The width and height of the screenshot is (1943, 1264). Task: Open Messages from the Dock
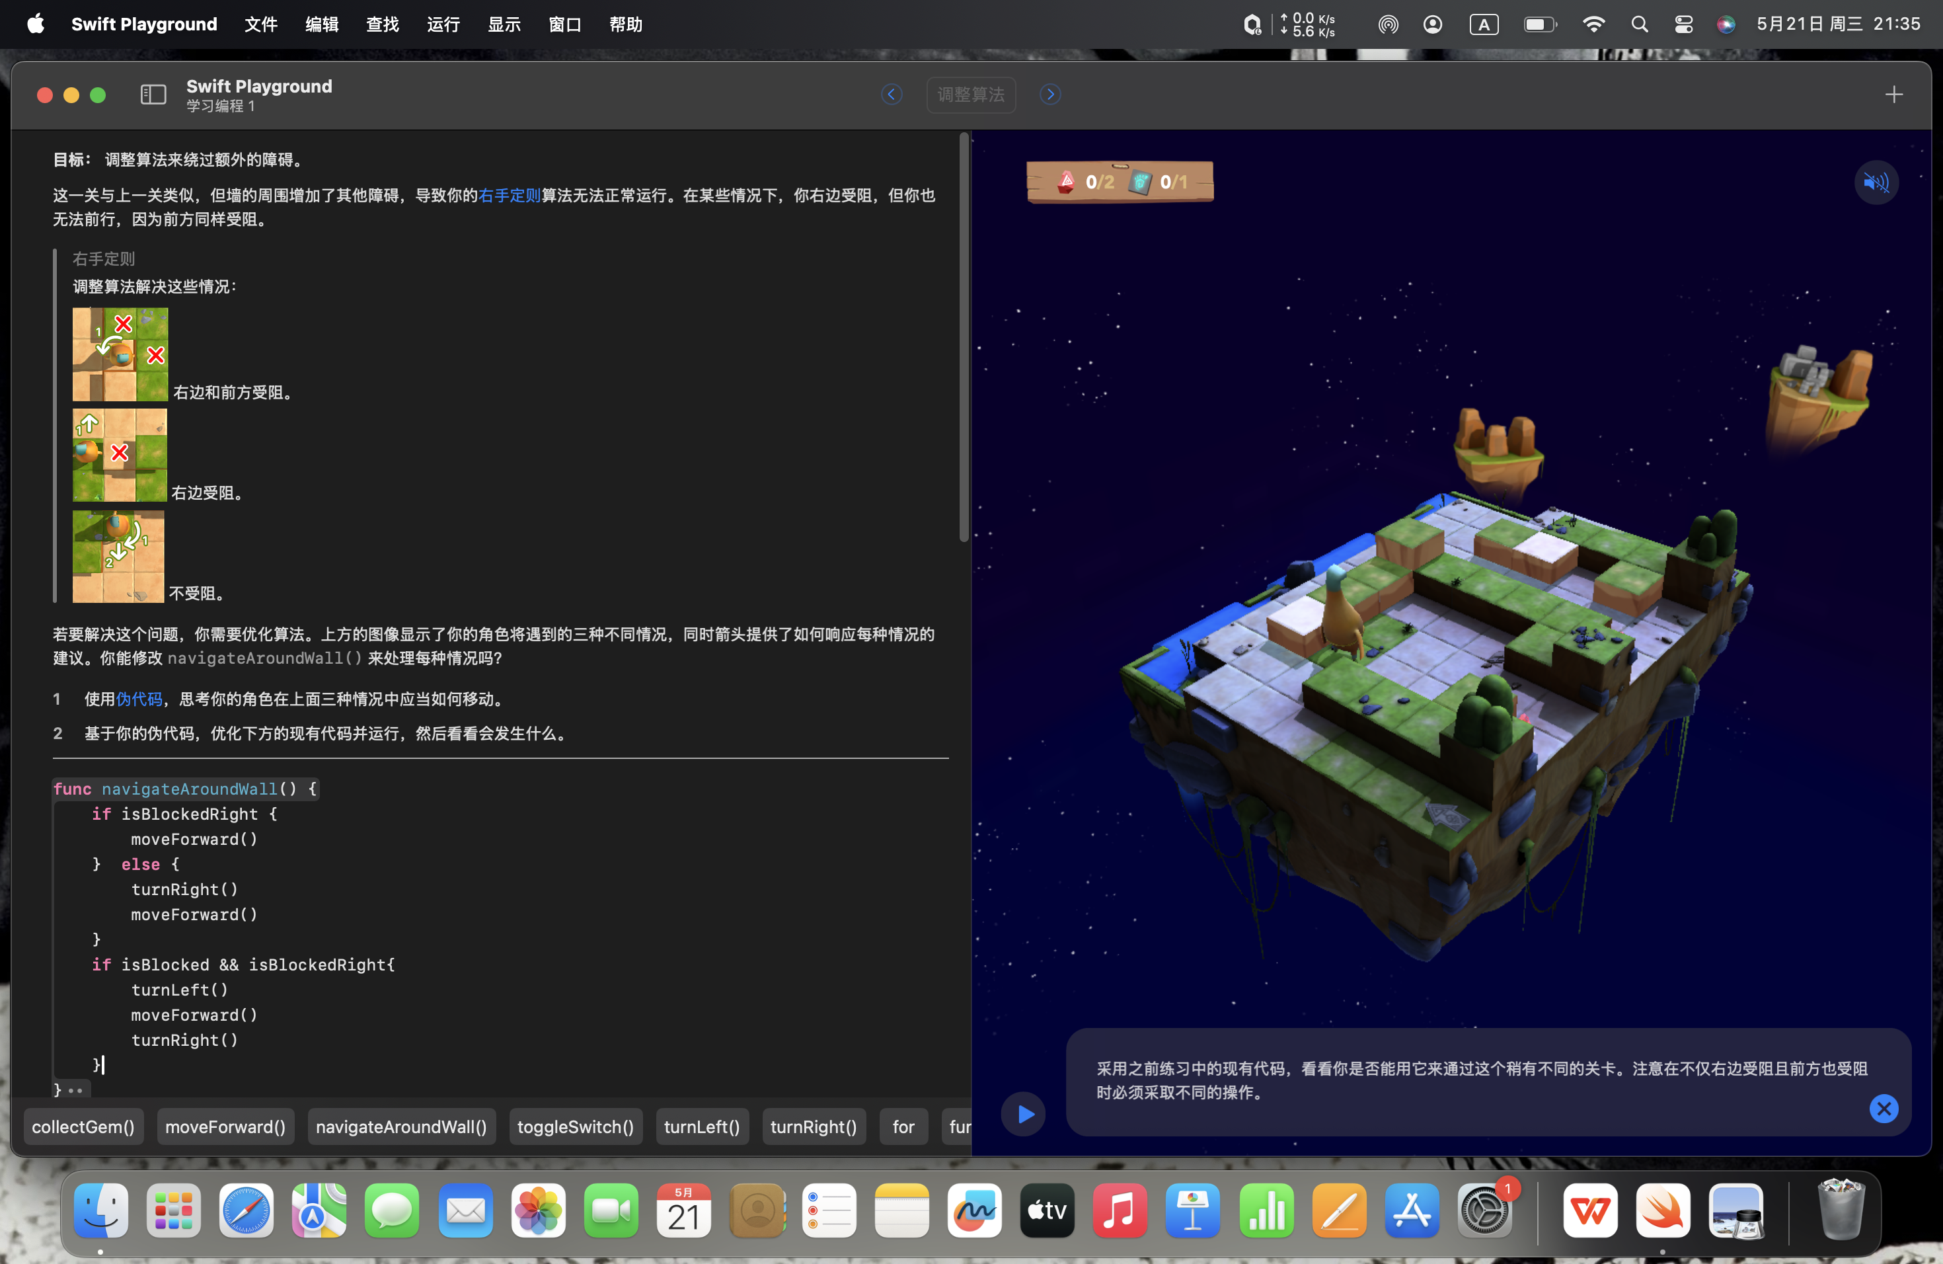392,1210
